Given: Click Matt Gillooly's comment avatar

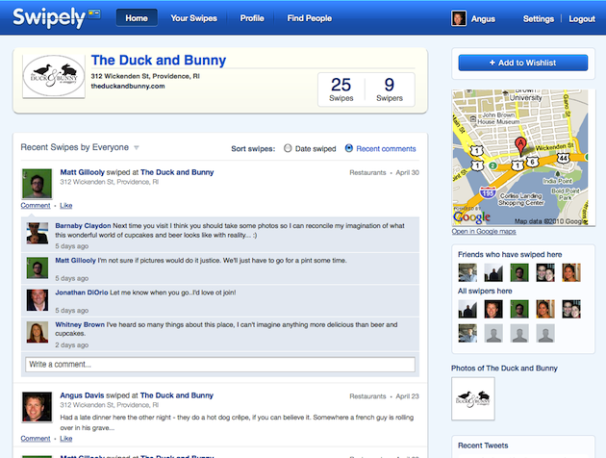Looking at the screenshot, I should pos(38,267).
